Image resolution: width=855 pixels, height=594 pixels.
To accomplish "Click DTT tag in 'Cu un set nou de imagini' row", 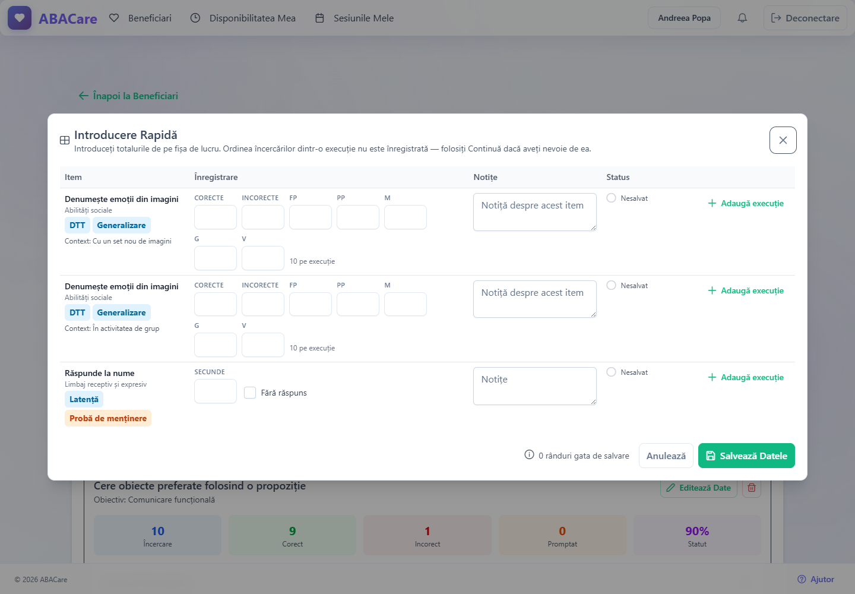I will [77, 225].
